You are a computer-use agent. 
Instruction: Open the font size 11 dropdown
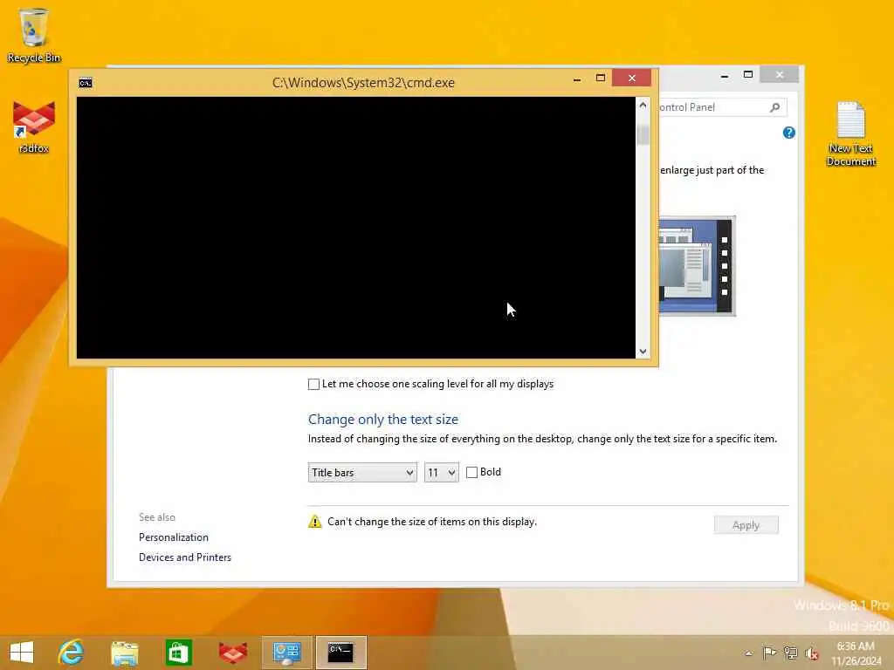[x=441, y=472]
